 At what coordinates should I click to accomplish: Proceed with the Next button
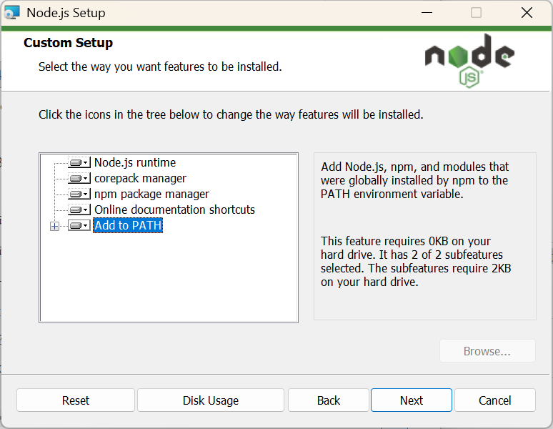[412, 400]
